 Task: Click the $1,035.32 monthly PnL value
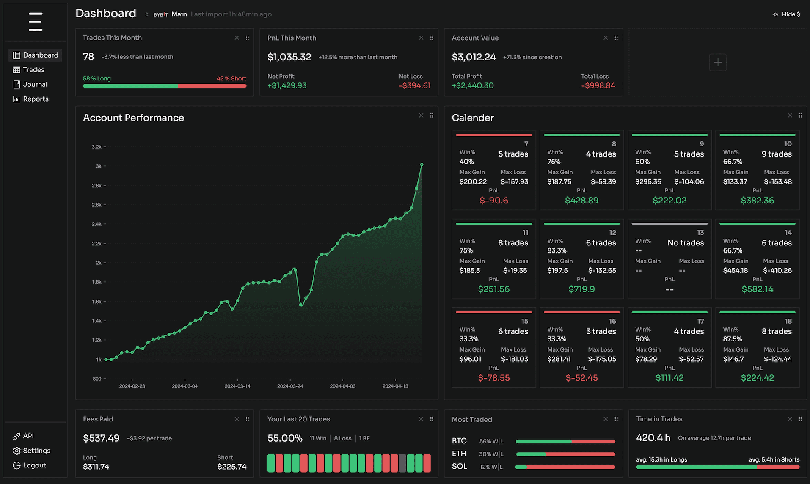(289, 57)
